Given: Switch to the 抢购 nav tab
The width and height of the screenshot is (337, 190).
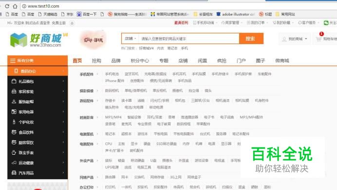Looking at the screenshot, I should (96, 61).
